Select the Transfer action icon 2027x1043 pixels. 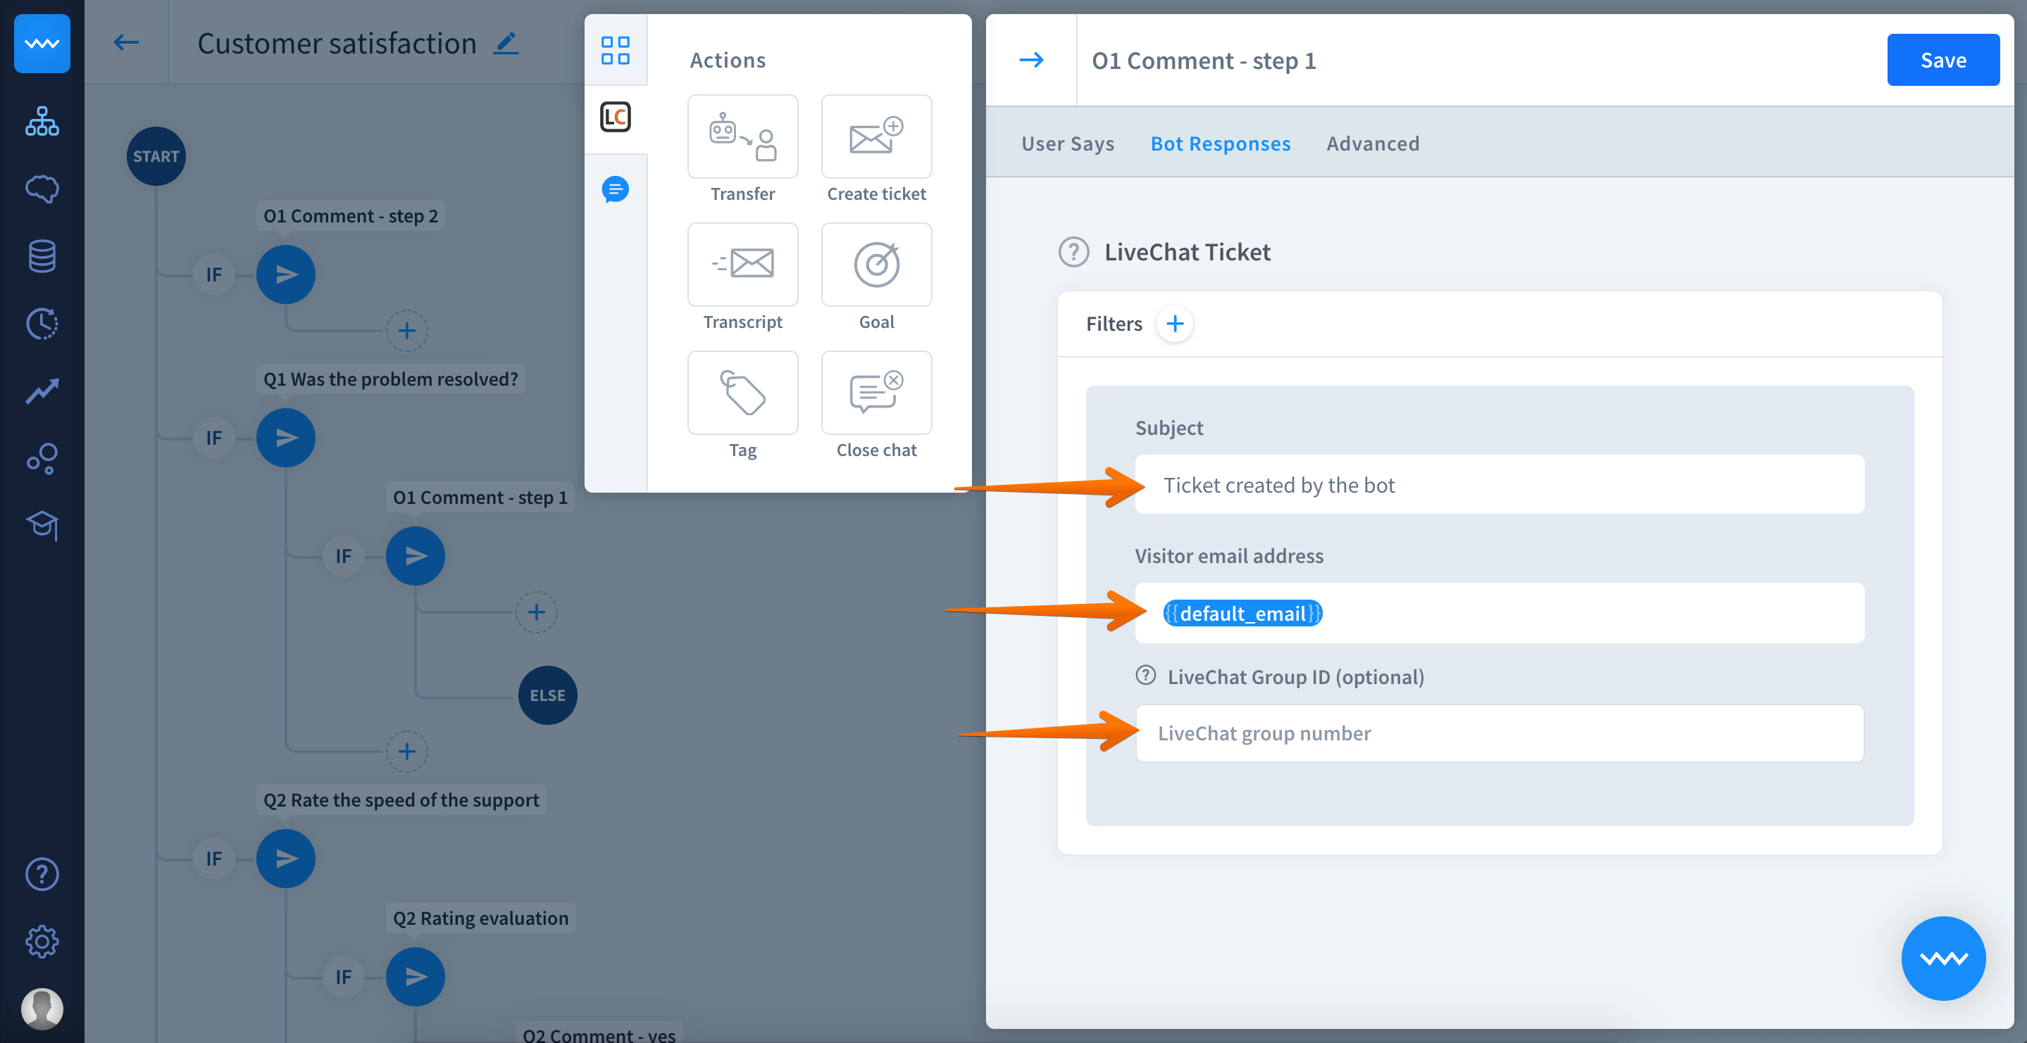(x=742, y=137)
